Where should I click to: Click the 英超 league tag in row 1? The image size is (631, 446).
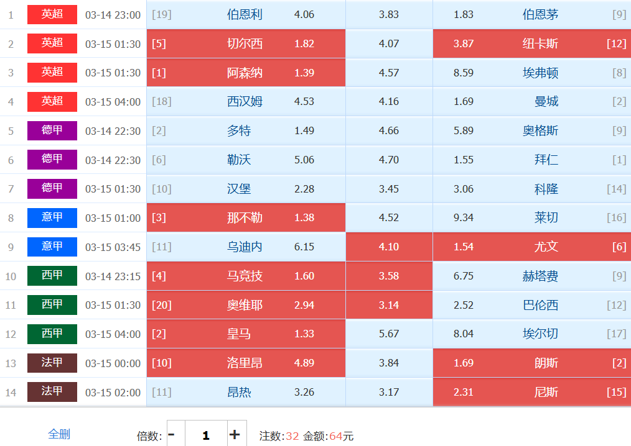(x=52, y=14)
